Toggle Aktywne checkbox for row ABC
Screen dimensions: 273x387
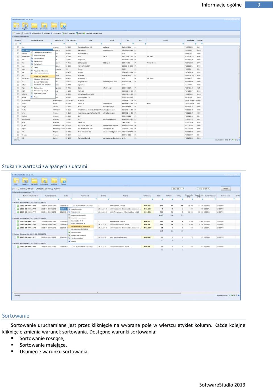coord(18,75)
